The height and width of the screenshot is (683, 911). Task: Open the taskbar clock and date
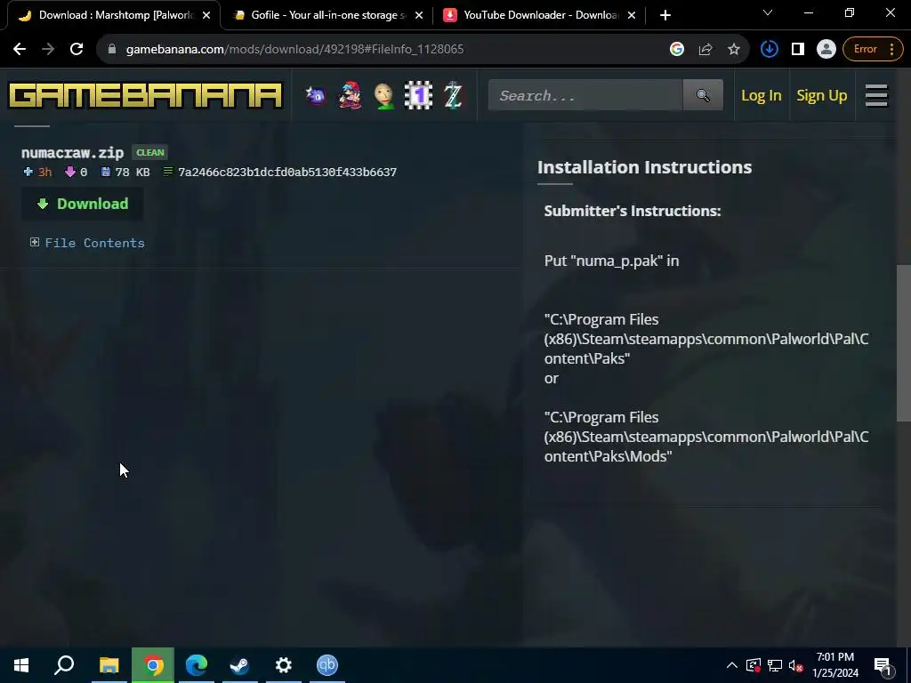point(835,665)
